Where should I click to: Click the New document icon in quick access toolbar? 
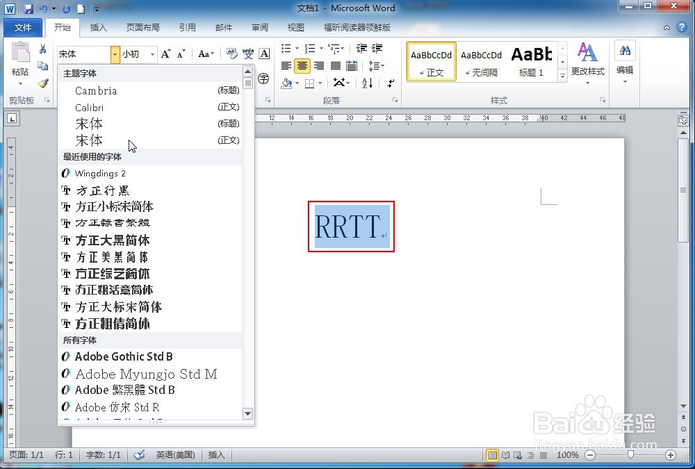click(81, 8)
